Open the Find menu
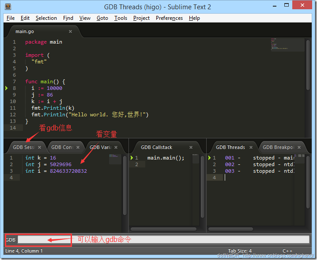Image resolution: width=317 pixels, height=260 pixels. 68,18
